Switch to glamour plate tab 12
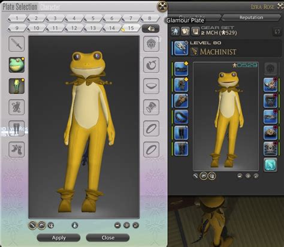Screen dimensions: 284x247 [74, 28]
